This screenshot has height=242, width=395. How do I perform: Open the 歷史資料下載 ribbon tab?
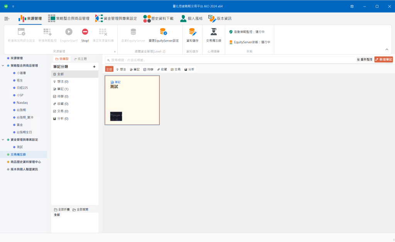pyautogui.click(x=158, y=18)
